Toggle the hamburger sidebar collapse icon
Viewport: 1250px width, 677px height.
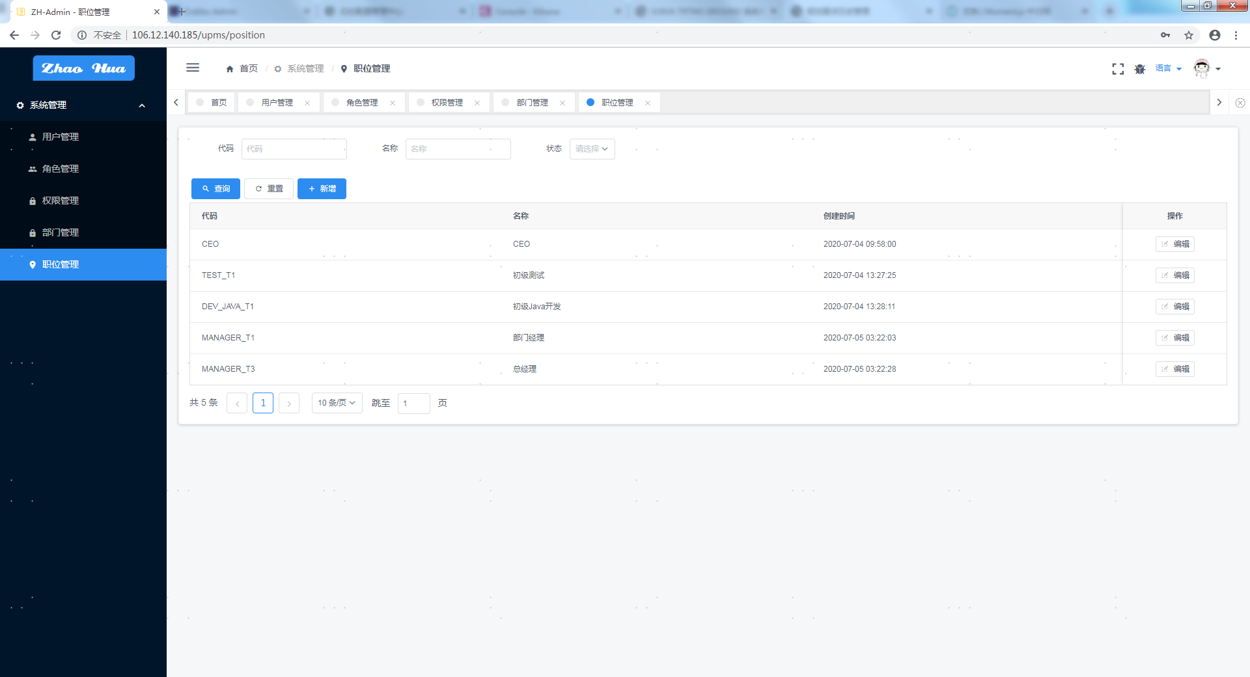193,68
